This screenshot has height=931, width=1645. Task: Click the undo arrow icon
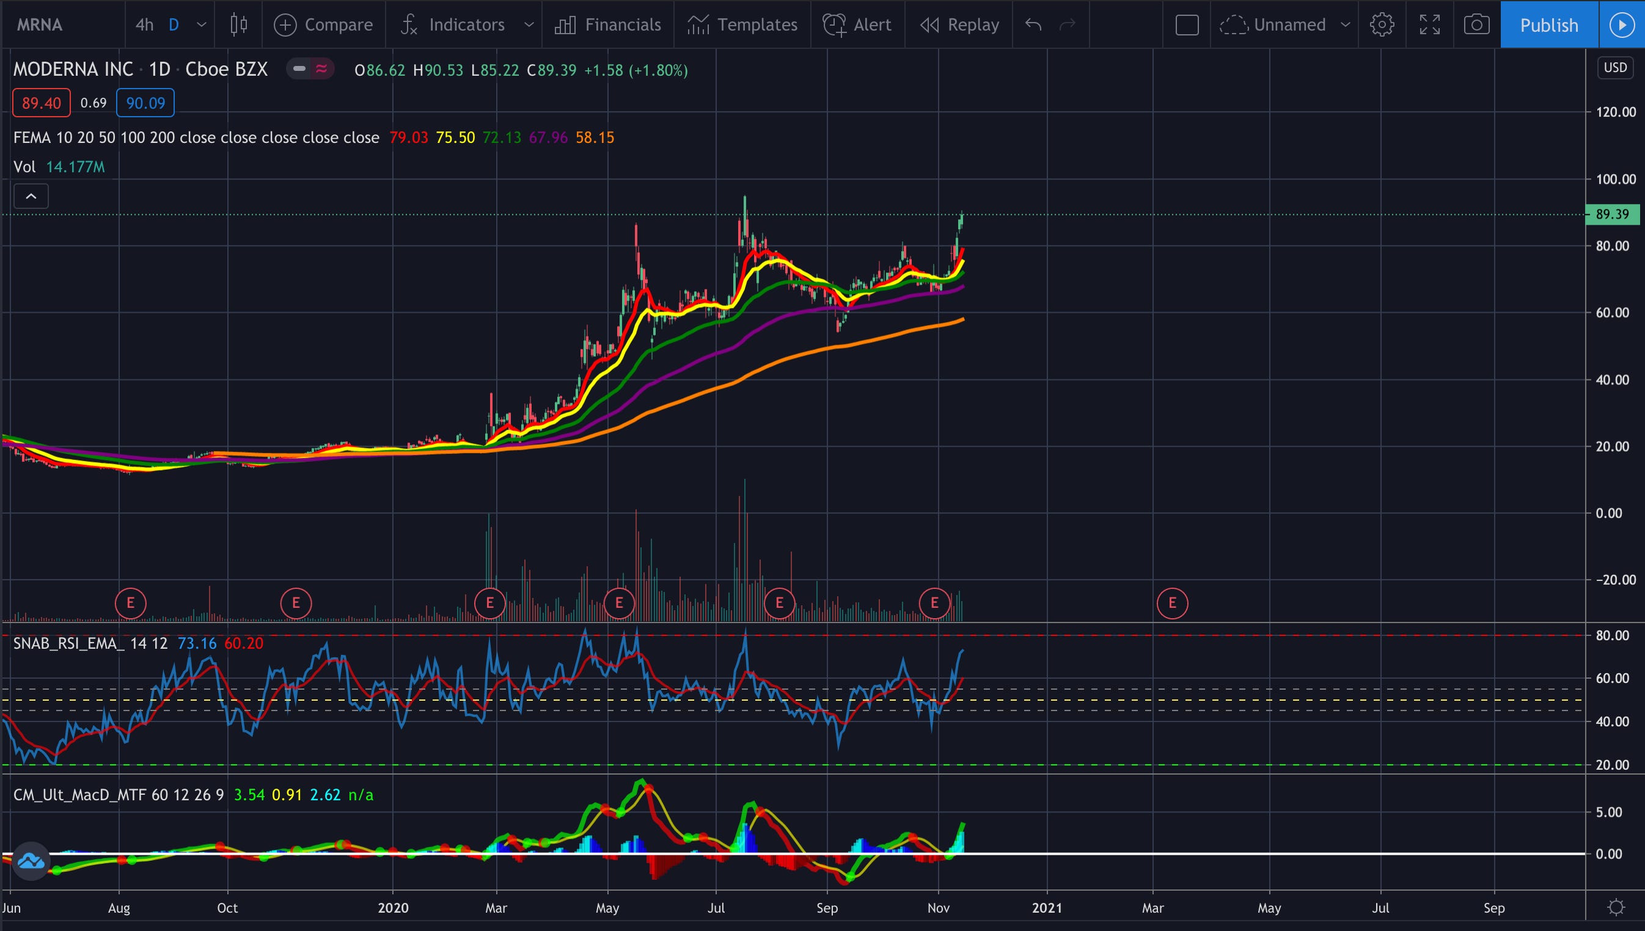(1033, 25)
